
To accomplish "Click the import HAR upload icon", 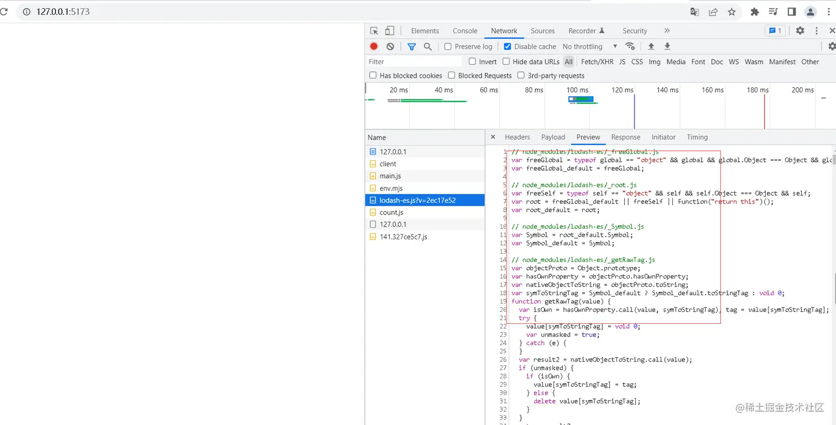I will pyautogui.click(x=651, y=46).
